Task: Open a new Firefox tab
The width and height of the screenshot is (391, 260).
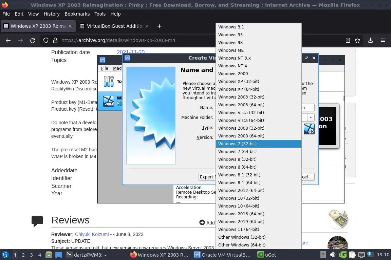Action: tap(159, 26)
